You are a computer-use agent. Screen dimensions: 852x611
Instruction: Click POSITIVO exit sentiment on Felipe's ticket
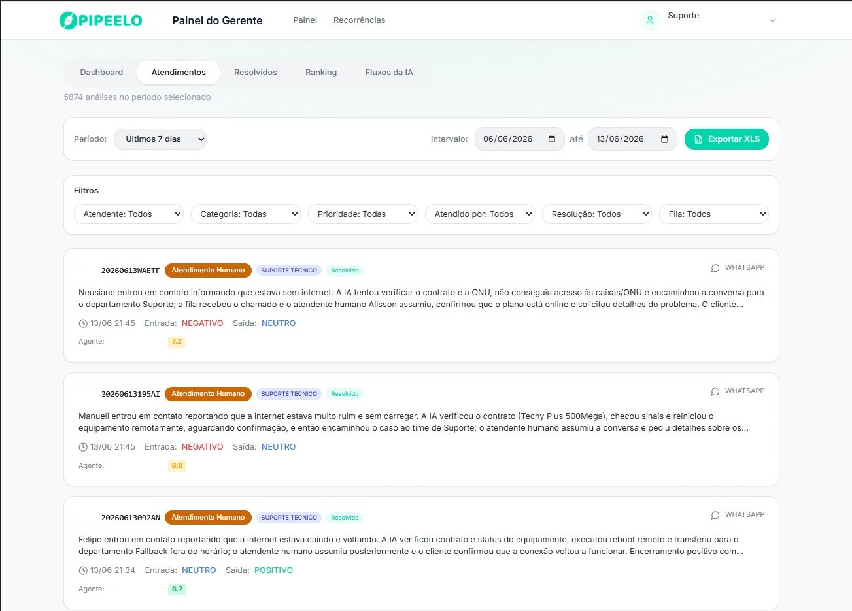(273, 570)
